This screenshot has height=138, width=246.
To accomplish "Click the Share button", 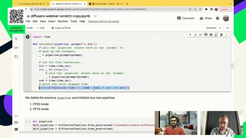I will (206, 18).
